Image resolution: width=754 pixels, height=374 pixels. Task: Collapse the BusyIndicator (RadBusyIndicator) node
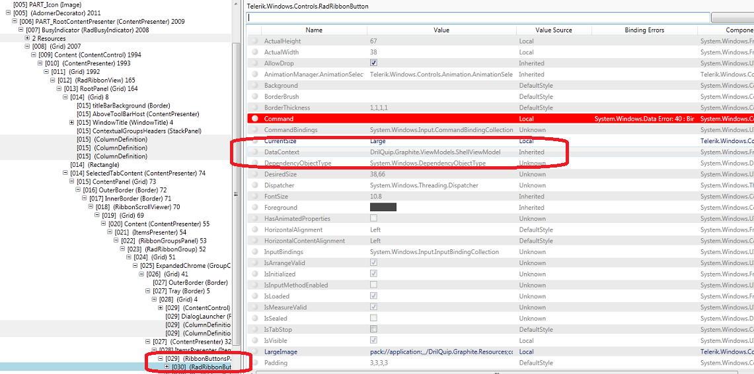(20, 30)
